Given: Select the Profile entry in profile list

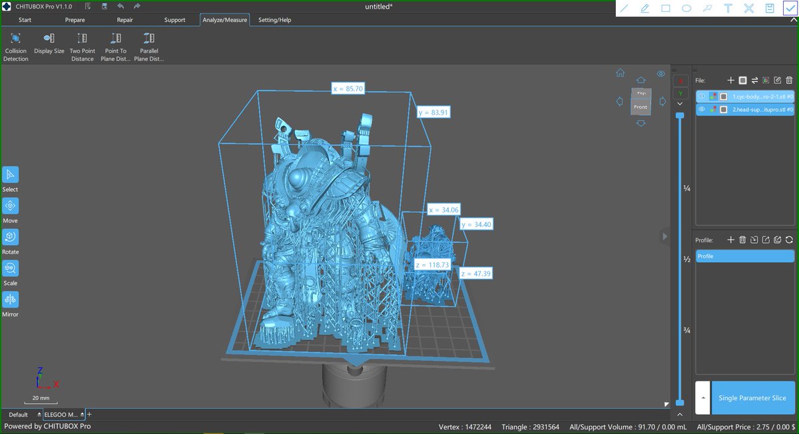Looking at the screenshot, I should (x=746, y=256).
